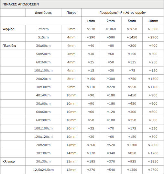Click the Γραμμάρια/m² πλάτος αρμών header
This screenshot has width=164, height=174.
[x=123, y=13]
